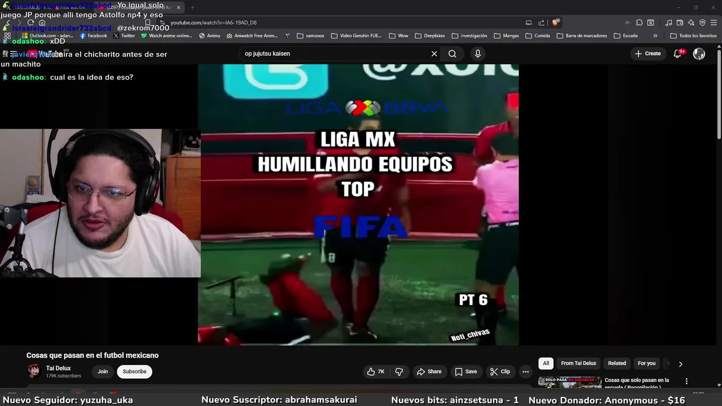Viewport: 722px width, 406px height.
Task: Click the '179K subscribers' text
Action: coord(64,376)
